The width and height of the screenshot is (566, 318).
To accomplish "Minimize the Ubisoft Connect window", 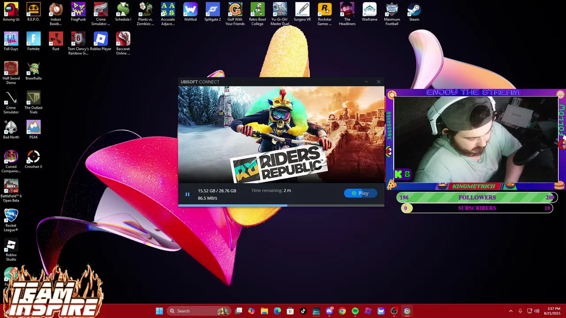I will pyautogui.click(x=367, y=82).
